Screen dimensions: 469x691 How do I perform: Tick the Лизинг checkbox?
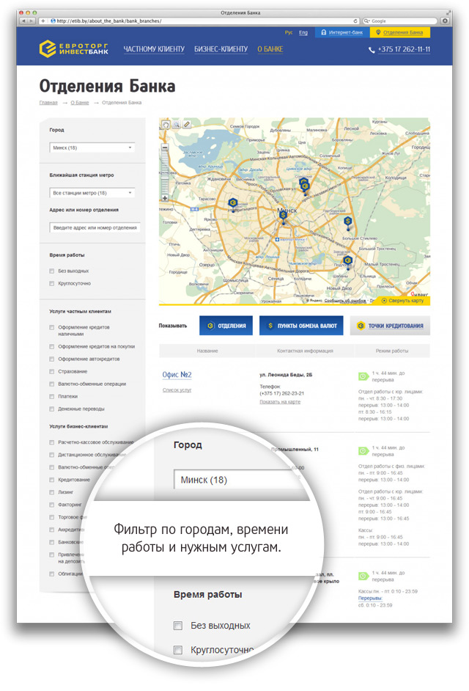point(52,492)
